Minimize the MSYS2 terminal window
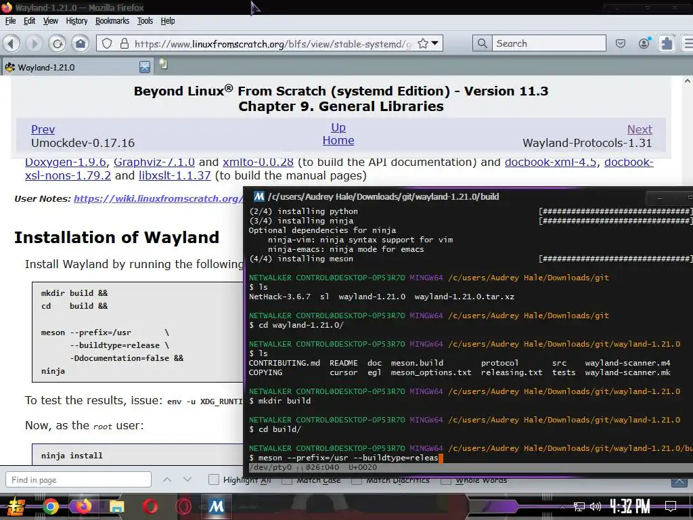Image resolution: width=693 pixels, height=520 pixels. (660, 198)
